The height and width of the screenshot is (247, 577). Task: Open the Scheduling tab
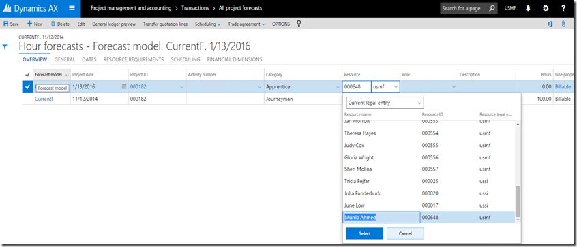[186, 59]
